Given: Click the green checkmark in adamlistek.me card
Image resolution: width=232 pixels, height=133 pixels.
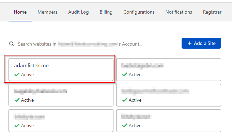Looking at the screenshot, I should coord(17,74).
